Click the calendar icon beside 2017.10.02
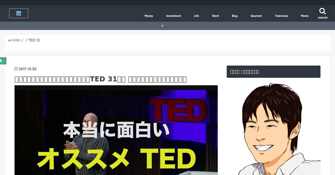 [x=16, y=69]
